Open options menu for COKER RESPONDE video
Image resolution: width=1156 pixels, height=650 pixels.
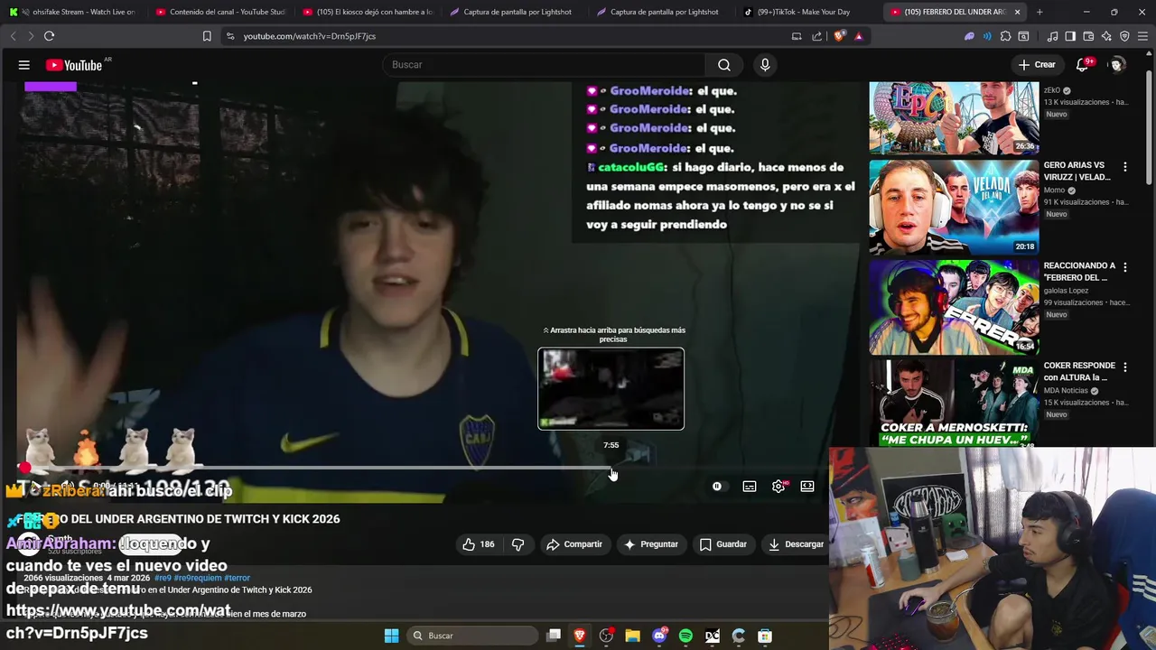pos(1124,367)
